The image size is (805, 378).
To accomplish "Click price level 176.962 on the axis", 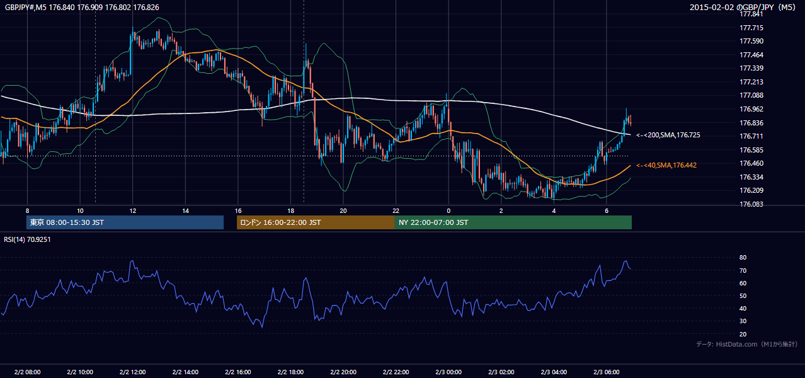I will click(x=751, y=109).
